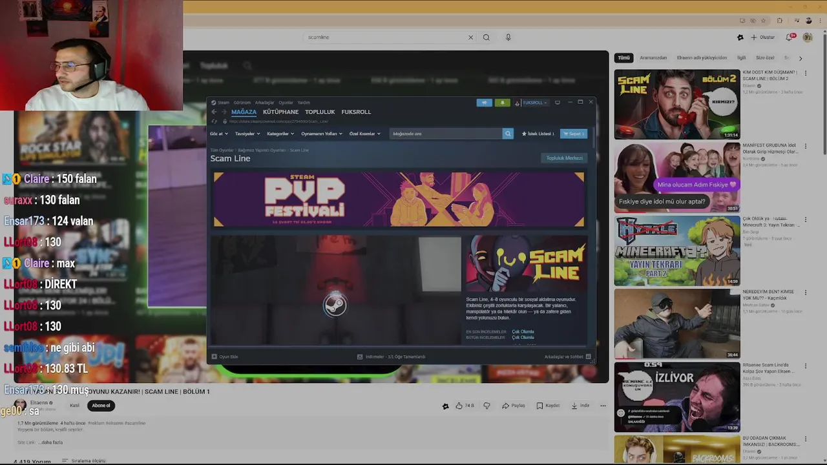This screenshot has width=827, height=465.
Task: Show more filter chips with right chevron
Action: pos(801,58)
